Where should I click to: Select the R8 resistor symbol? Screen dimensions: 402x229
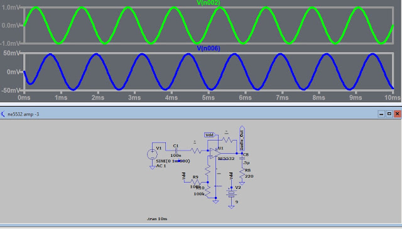pos(242,174)
